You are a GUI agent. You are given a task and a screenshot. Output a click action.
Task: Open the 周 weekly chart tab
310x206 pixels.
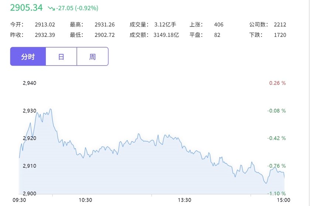[93, 56]
